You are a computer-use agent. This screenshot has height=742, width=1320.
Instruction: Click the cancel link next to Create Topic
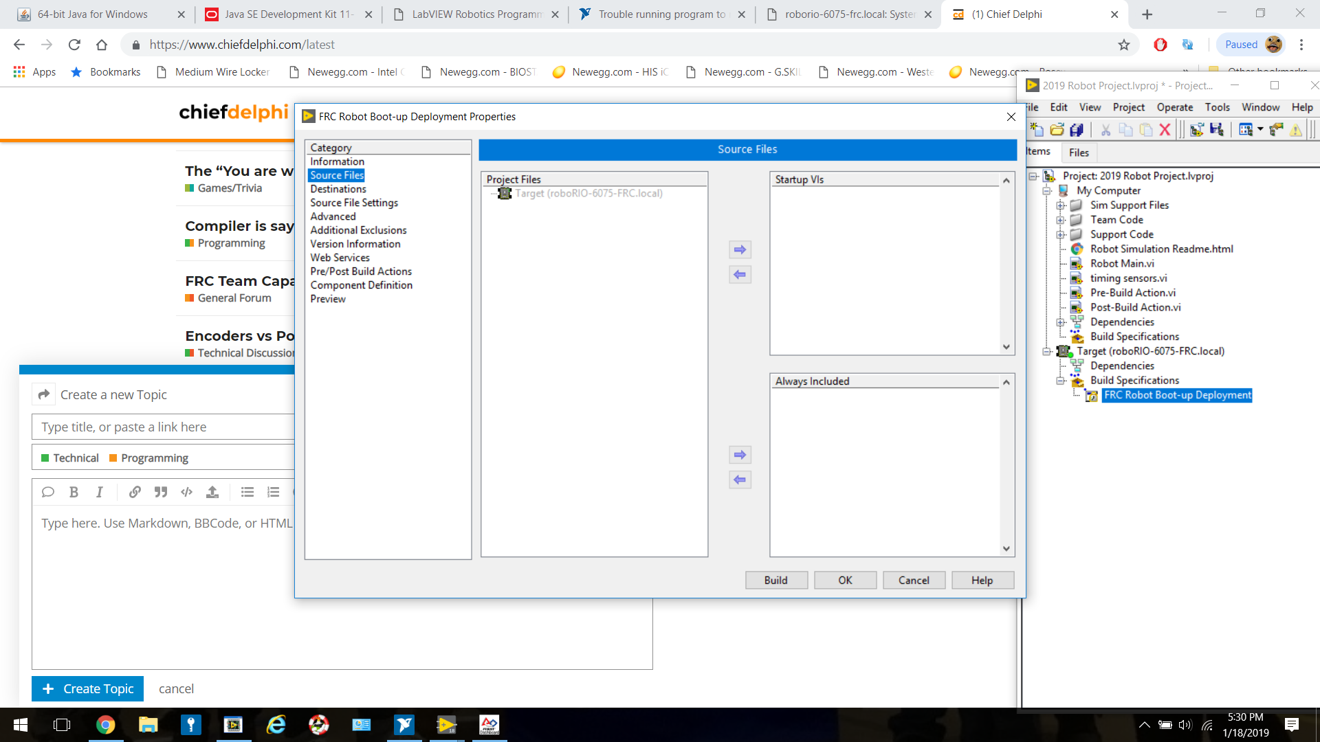176,688
